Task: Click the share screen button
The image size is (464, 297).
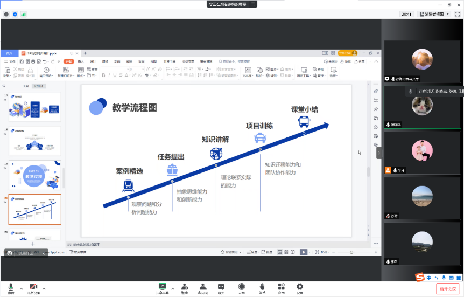Action: click(162, 288)
